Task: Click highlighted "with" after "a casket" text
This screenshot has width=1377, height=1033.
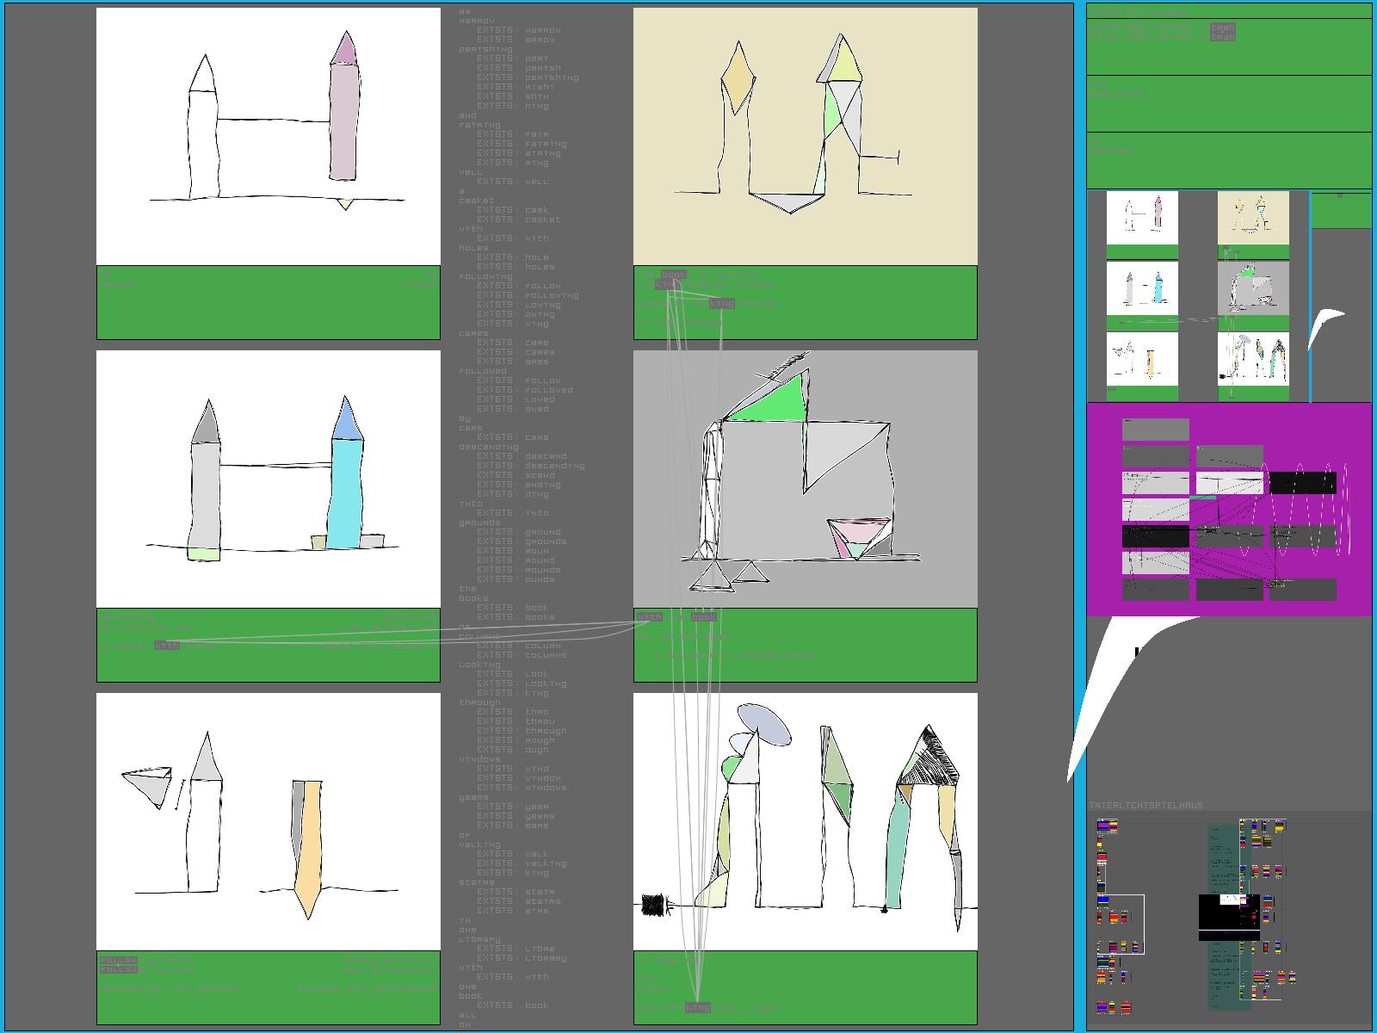Action: coord(167,645)
